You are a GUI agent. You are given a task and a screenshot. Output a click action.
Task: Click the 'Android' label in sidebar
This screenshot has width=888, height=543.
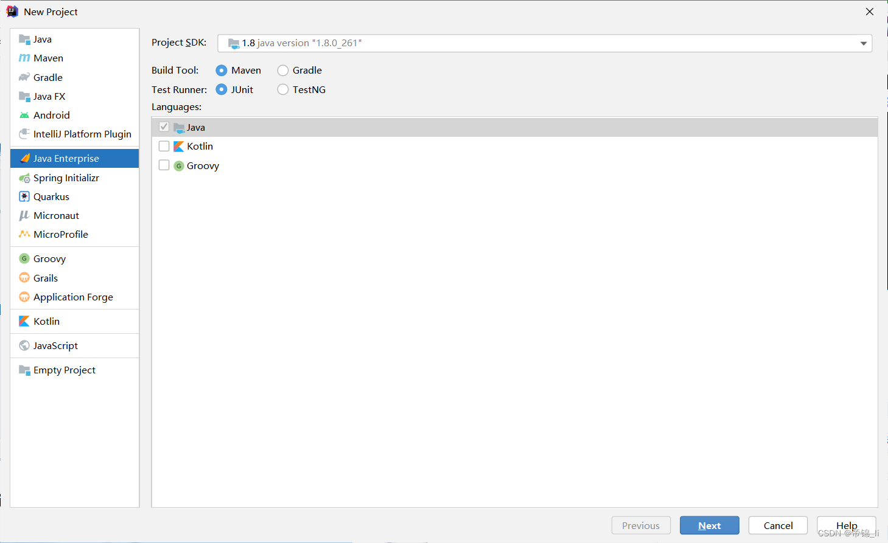[x=52, y=116]
